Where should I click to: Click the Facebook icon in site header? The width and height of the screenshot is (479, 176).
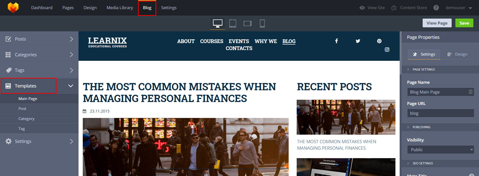336,41
